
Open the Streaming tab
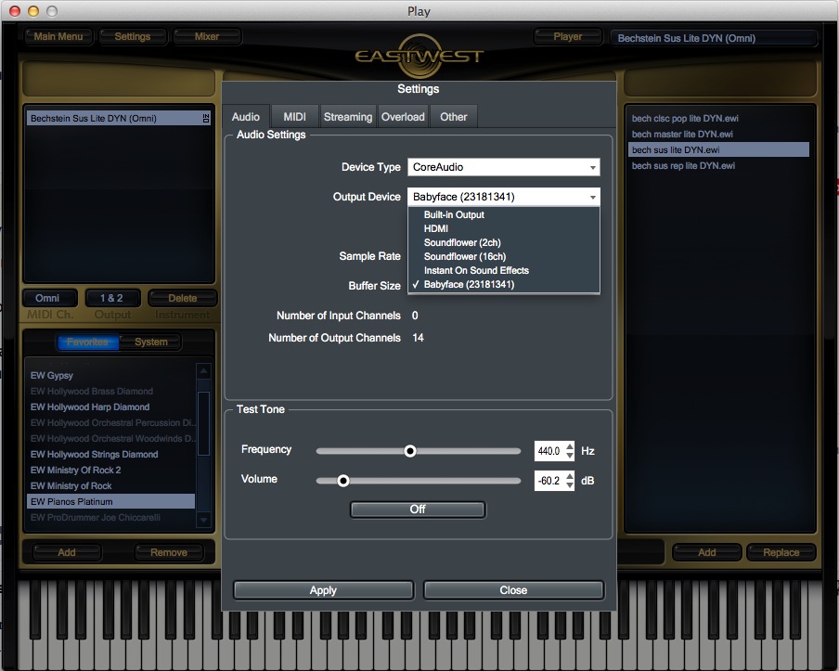[x=348, y=117]
